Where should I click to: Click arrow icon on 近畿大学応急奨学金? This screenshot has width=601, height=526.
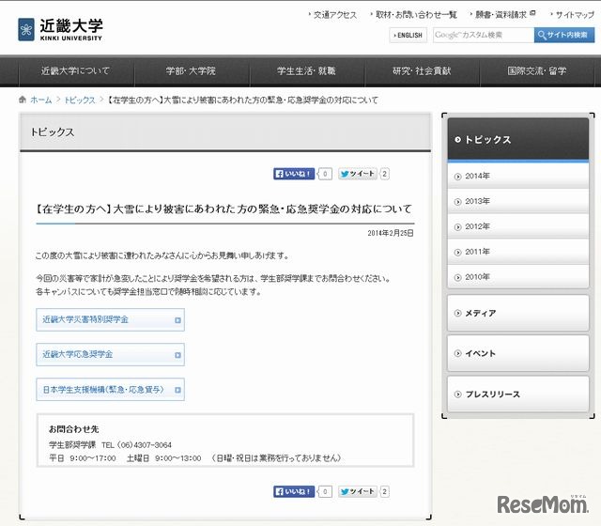pos(177,355)
